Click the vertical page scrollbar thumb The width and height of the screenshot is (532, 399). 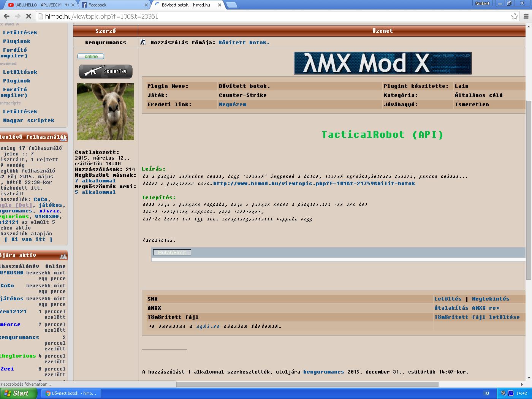click(x=529, y=190)
